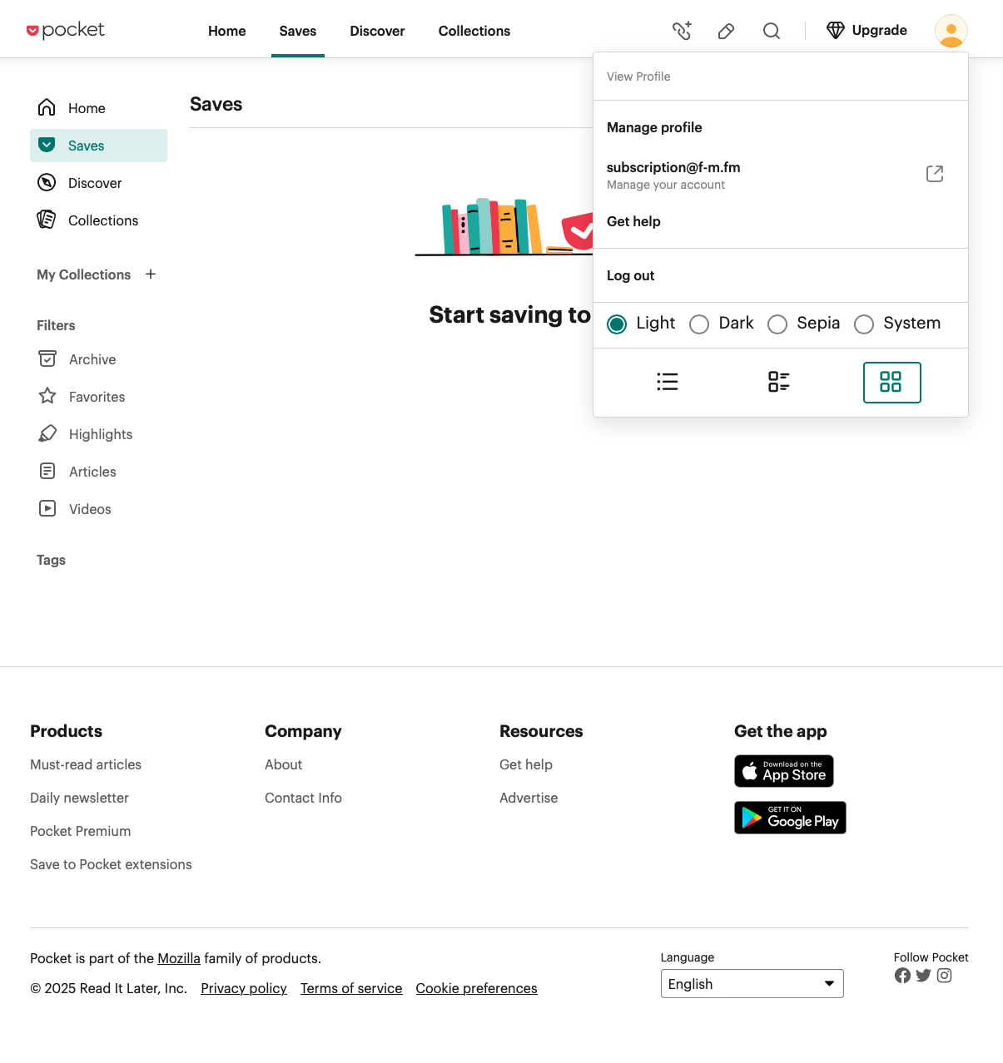The height and width of the screenshot is (1063, 1003).
Task: Go to Discover tab in top navigation
Action: tap(377, 31)
